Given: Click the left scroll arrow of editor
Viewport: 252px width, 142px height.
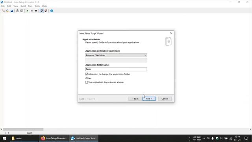Looking at the screenshot, I should (x=2, y=129).
